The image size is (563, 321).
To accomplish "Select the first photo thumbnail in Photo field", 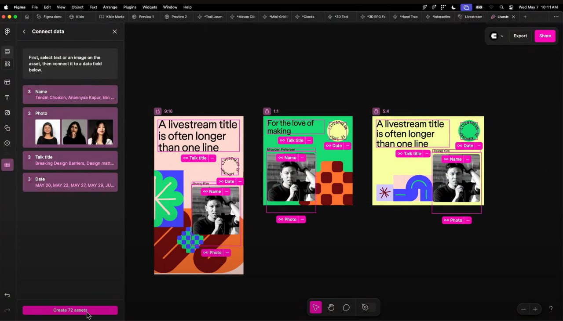I will pyautogui.click(x=48, y=132).
